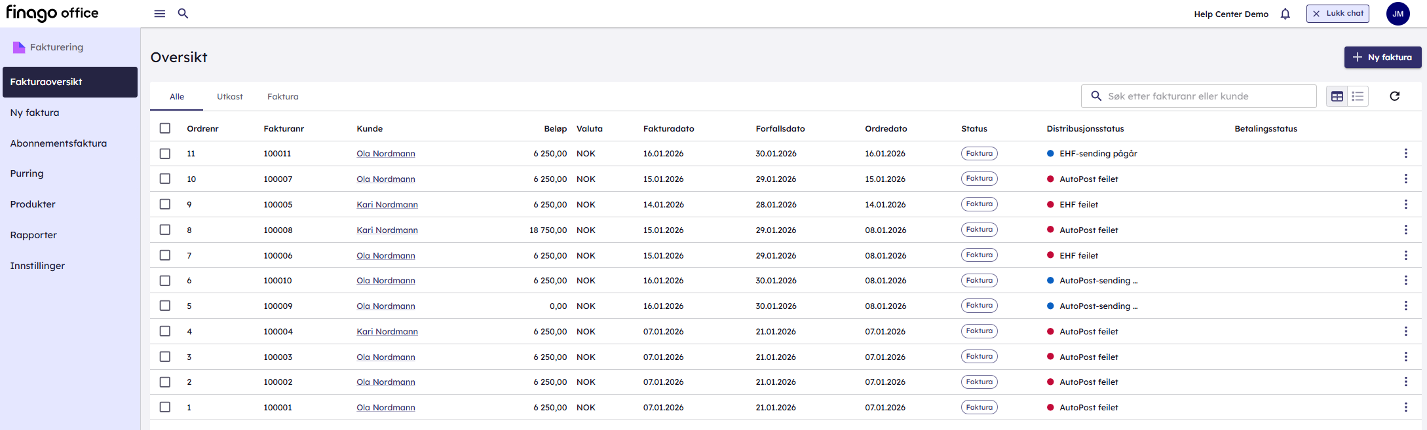Open the JM user avatar menu
Viewport: 1427px width, 430px height.
[x=1398, y=14]
